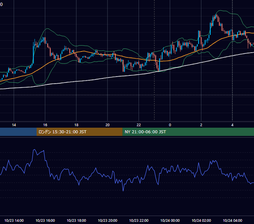Image resolution: width=254 pixels, height=224 pixels.
Task: Click the 10/23 14:00 date label
Action: 14,220
